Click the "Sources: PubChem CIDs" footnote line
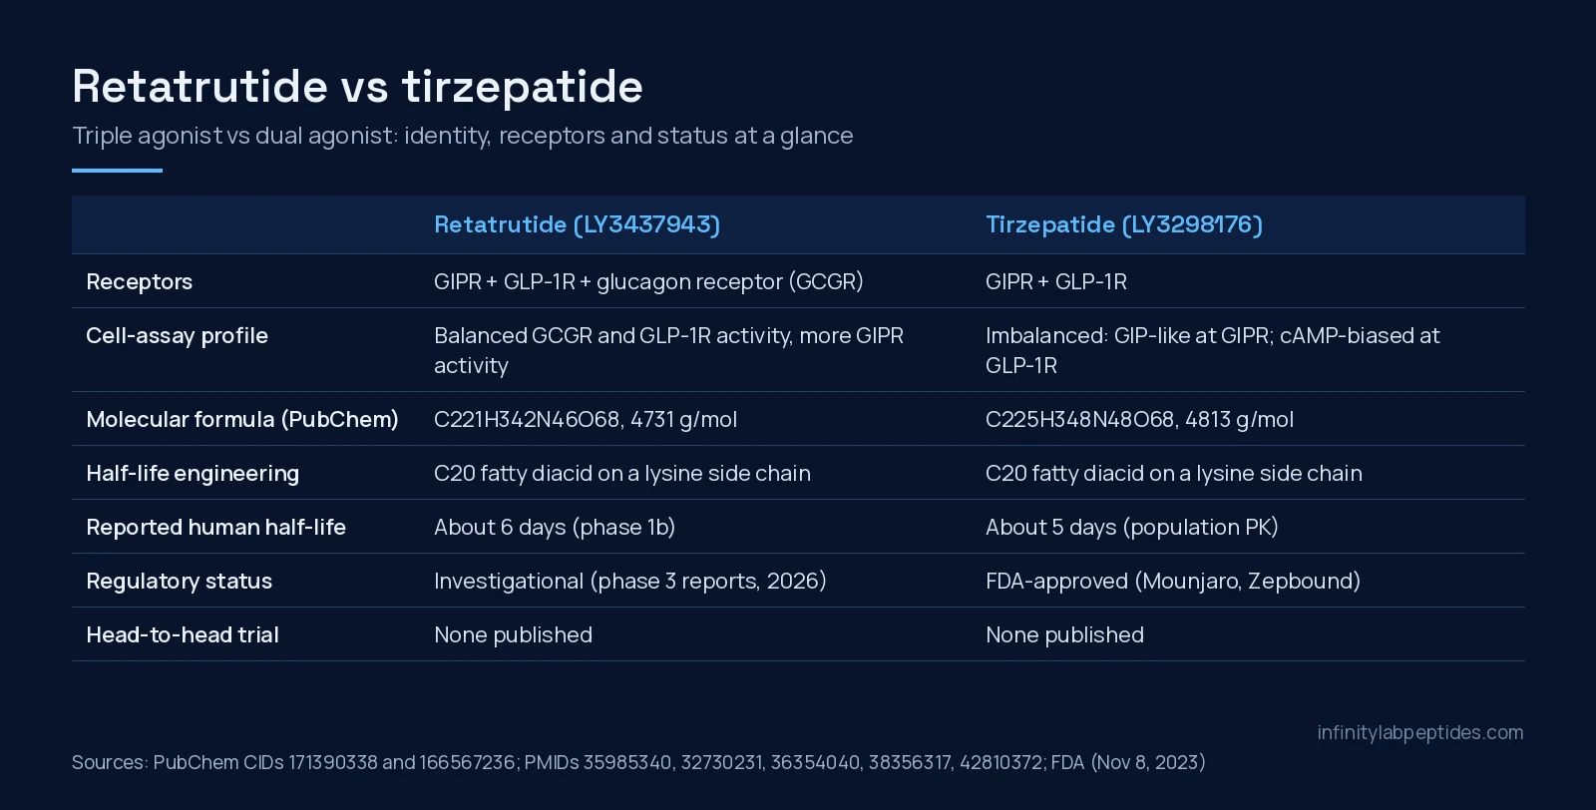Screen dimensions: 1596x810 [638, 762]
